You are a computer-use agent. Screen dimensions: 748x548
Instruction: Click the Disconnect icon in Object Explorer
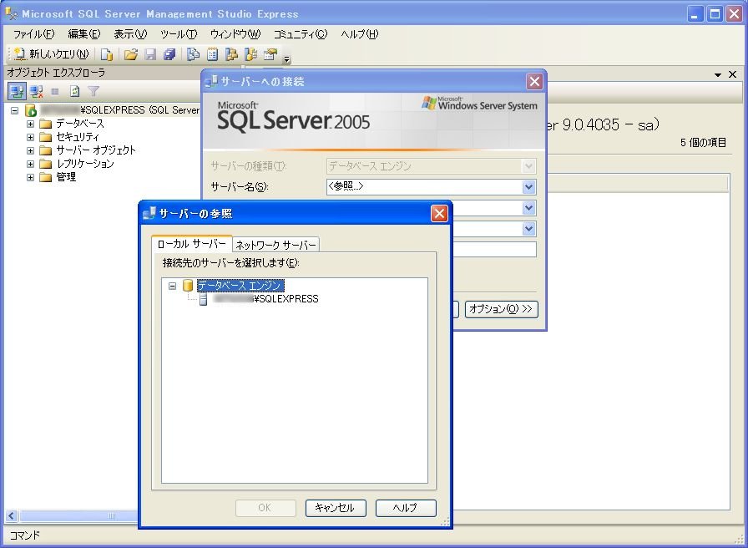(36, 91)
